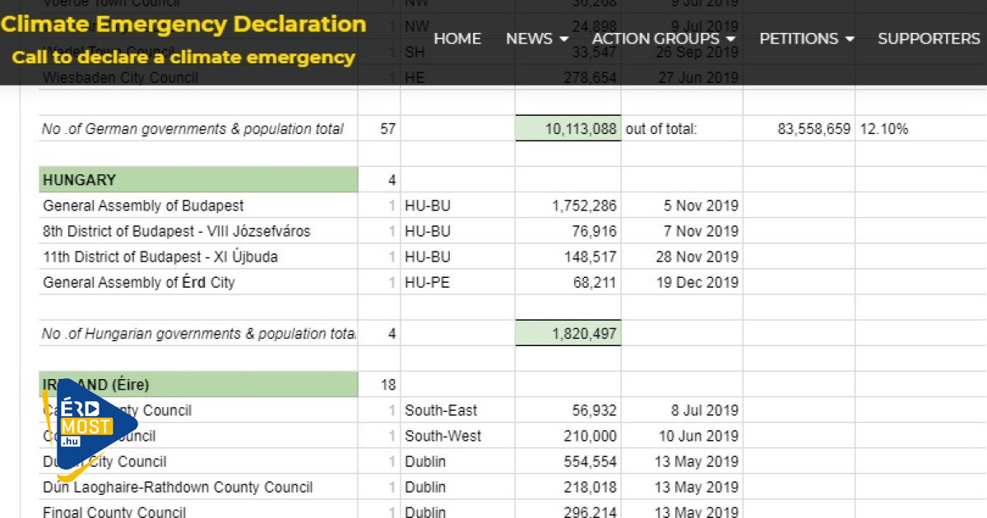Select Dún Laoghaire-Rathdown County Council cell
Image resolution: width=987 pixels, height=518 pixels.
click(178, 487)
